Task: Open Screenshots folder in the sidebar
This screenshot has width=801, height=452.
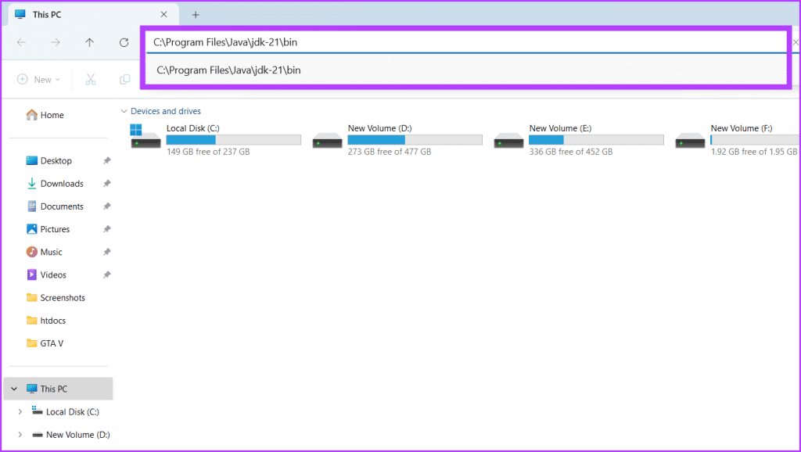Action: pyautogui.click(x=56, y=298)
